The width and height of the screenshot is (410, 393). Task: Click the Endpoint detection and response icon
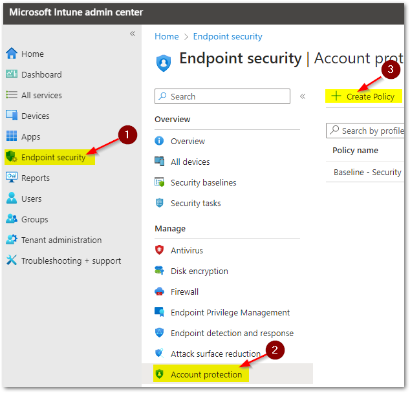pos(159,332)
